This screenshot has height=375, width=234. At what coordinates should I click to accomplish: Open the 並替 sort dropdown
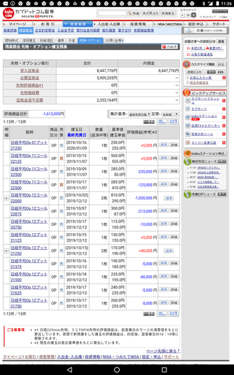coord(170,115)
